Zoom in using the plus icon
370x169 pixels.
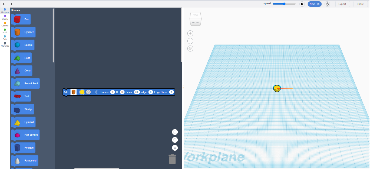(x=190, y=33)
